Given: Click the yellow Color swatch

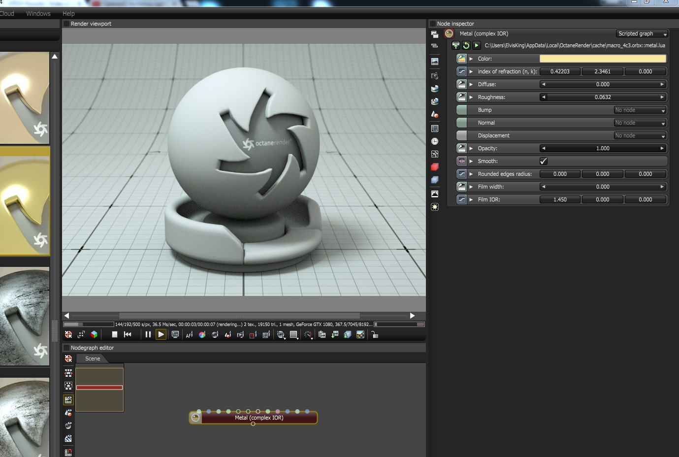Looking at the screenshot, I should point(603,59).
